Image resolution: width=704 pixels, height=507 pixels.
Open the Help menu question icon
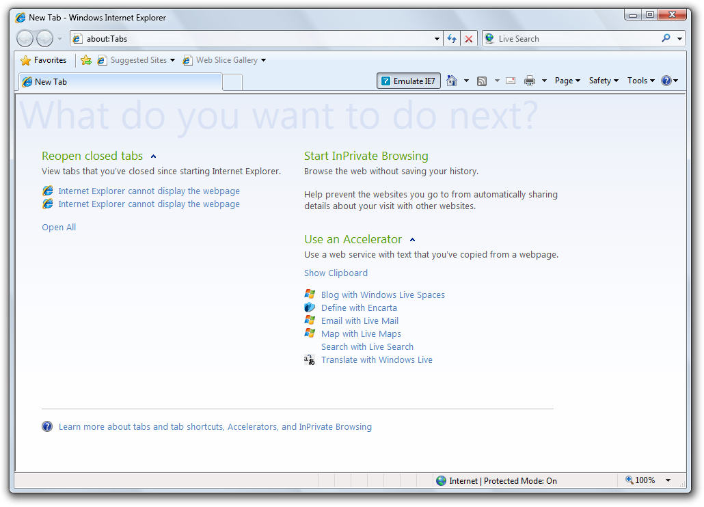(669, 81)
